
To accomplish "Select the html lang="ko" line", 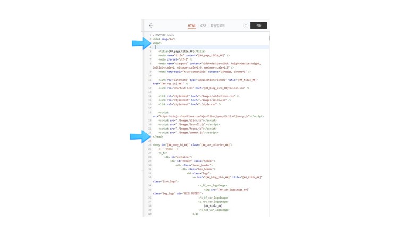I will pyautogui.click(x=164, y=39).
